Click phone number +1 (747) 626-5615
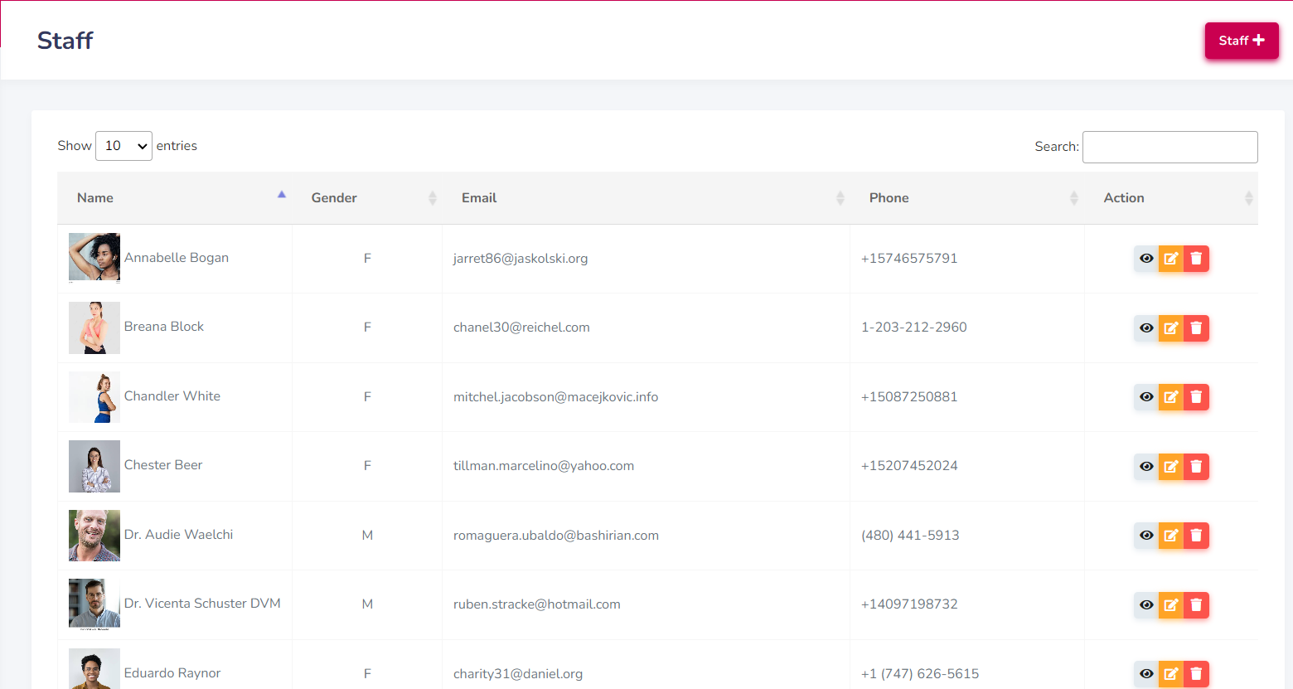1293x689 pixels. [x=920, y=674]
